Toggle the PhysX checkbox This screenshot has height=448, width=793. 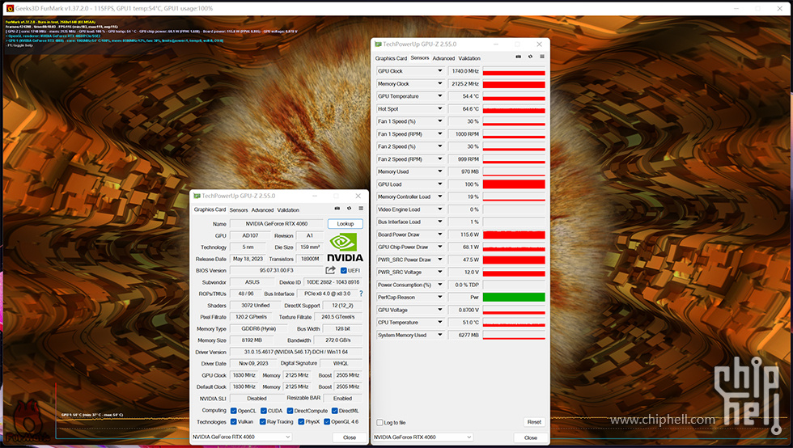pos(301,421)
